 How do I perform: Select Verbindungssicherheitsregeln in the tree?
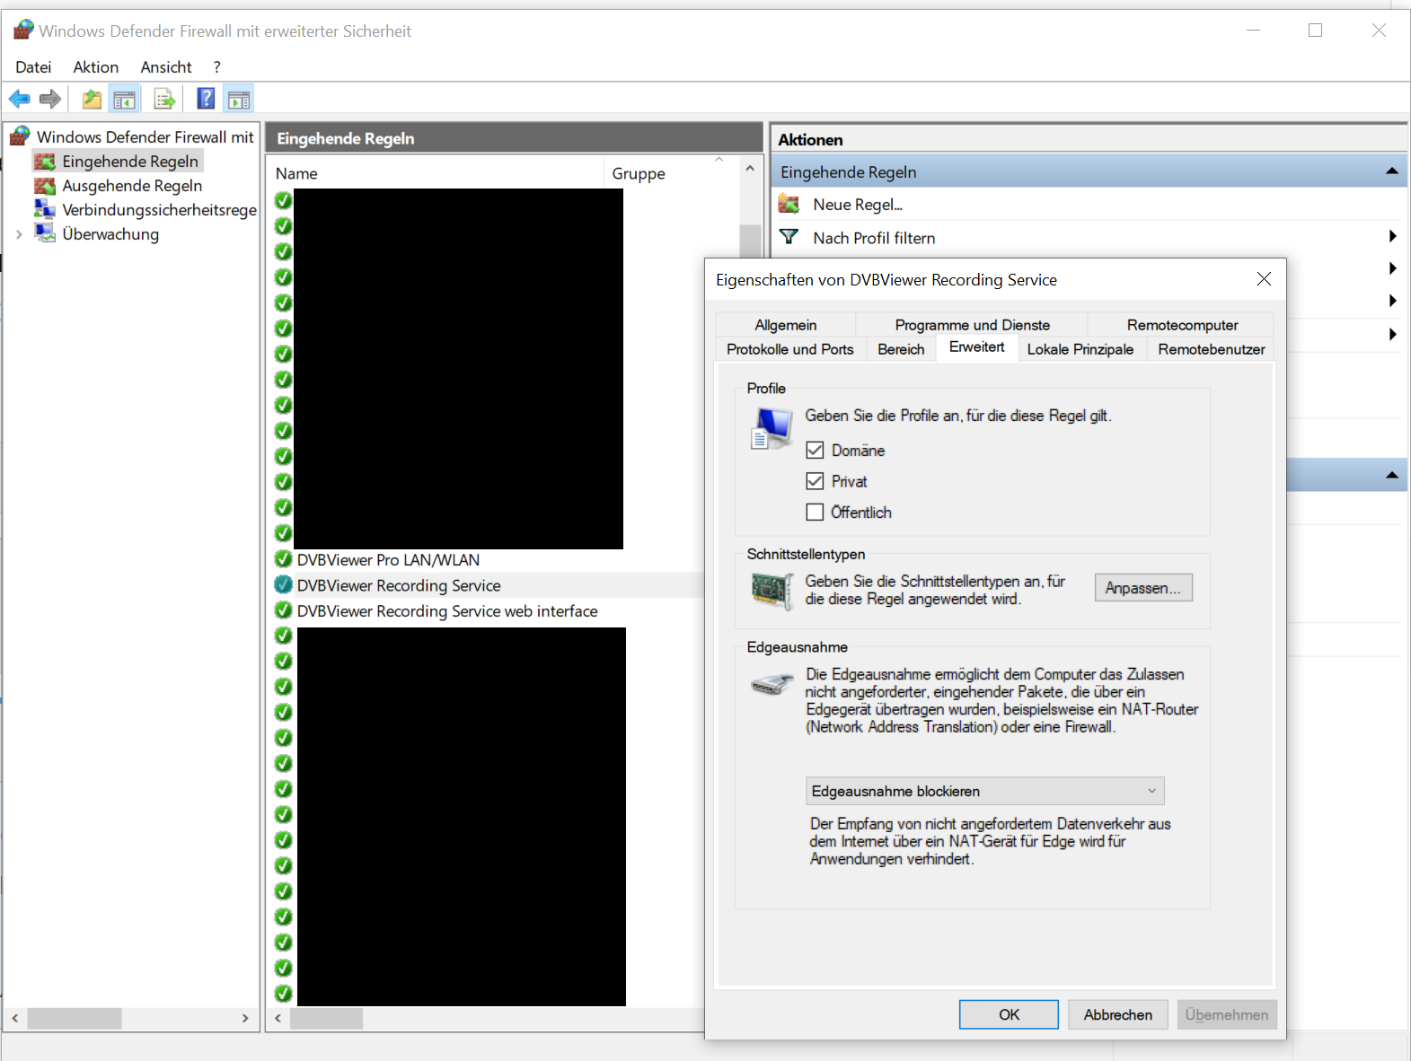pos(159,210)
